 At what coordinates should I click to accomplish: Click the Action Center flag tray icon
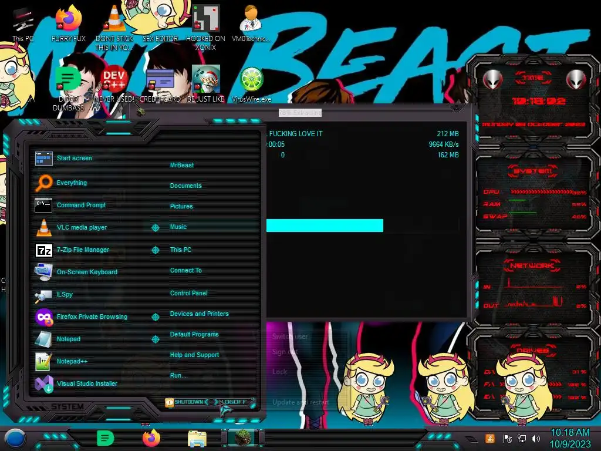(x=508, y=438)
